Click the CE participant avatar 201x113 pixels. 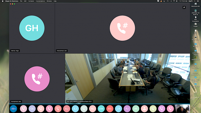pos(32,109)
